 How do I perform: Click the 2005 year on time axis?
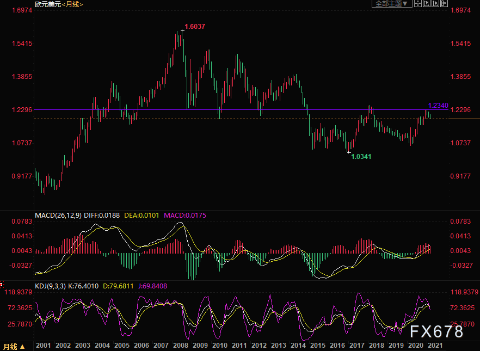pyautogui.click(x=122, y=346)
